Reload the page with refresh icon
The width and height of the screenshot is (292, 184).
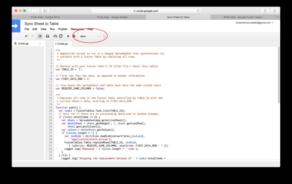(198, 11)
